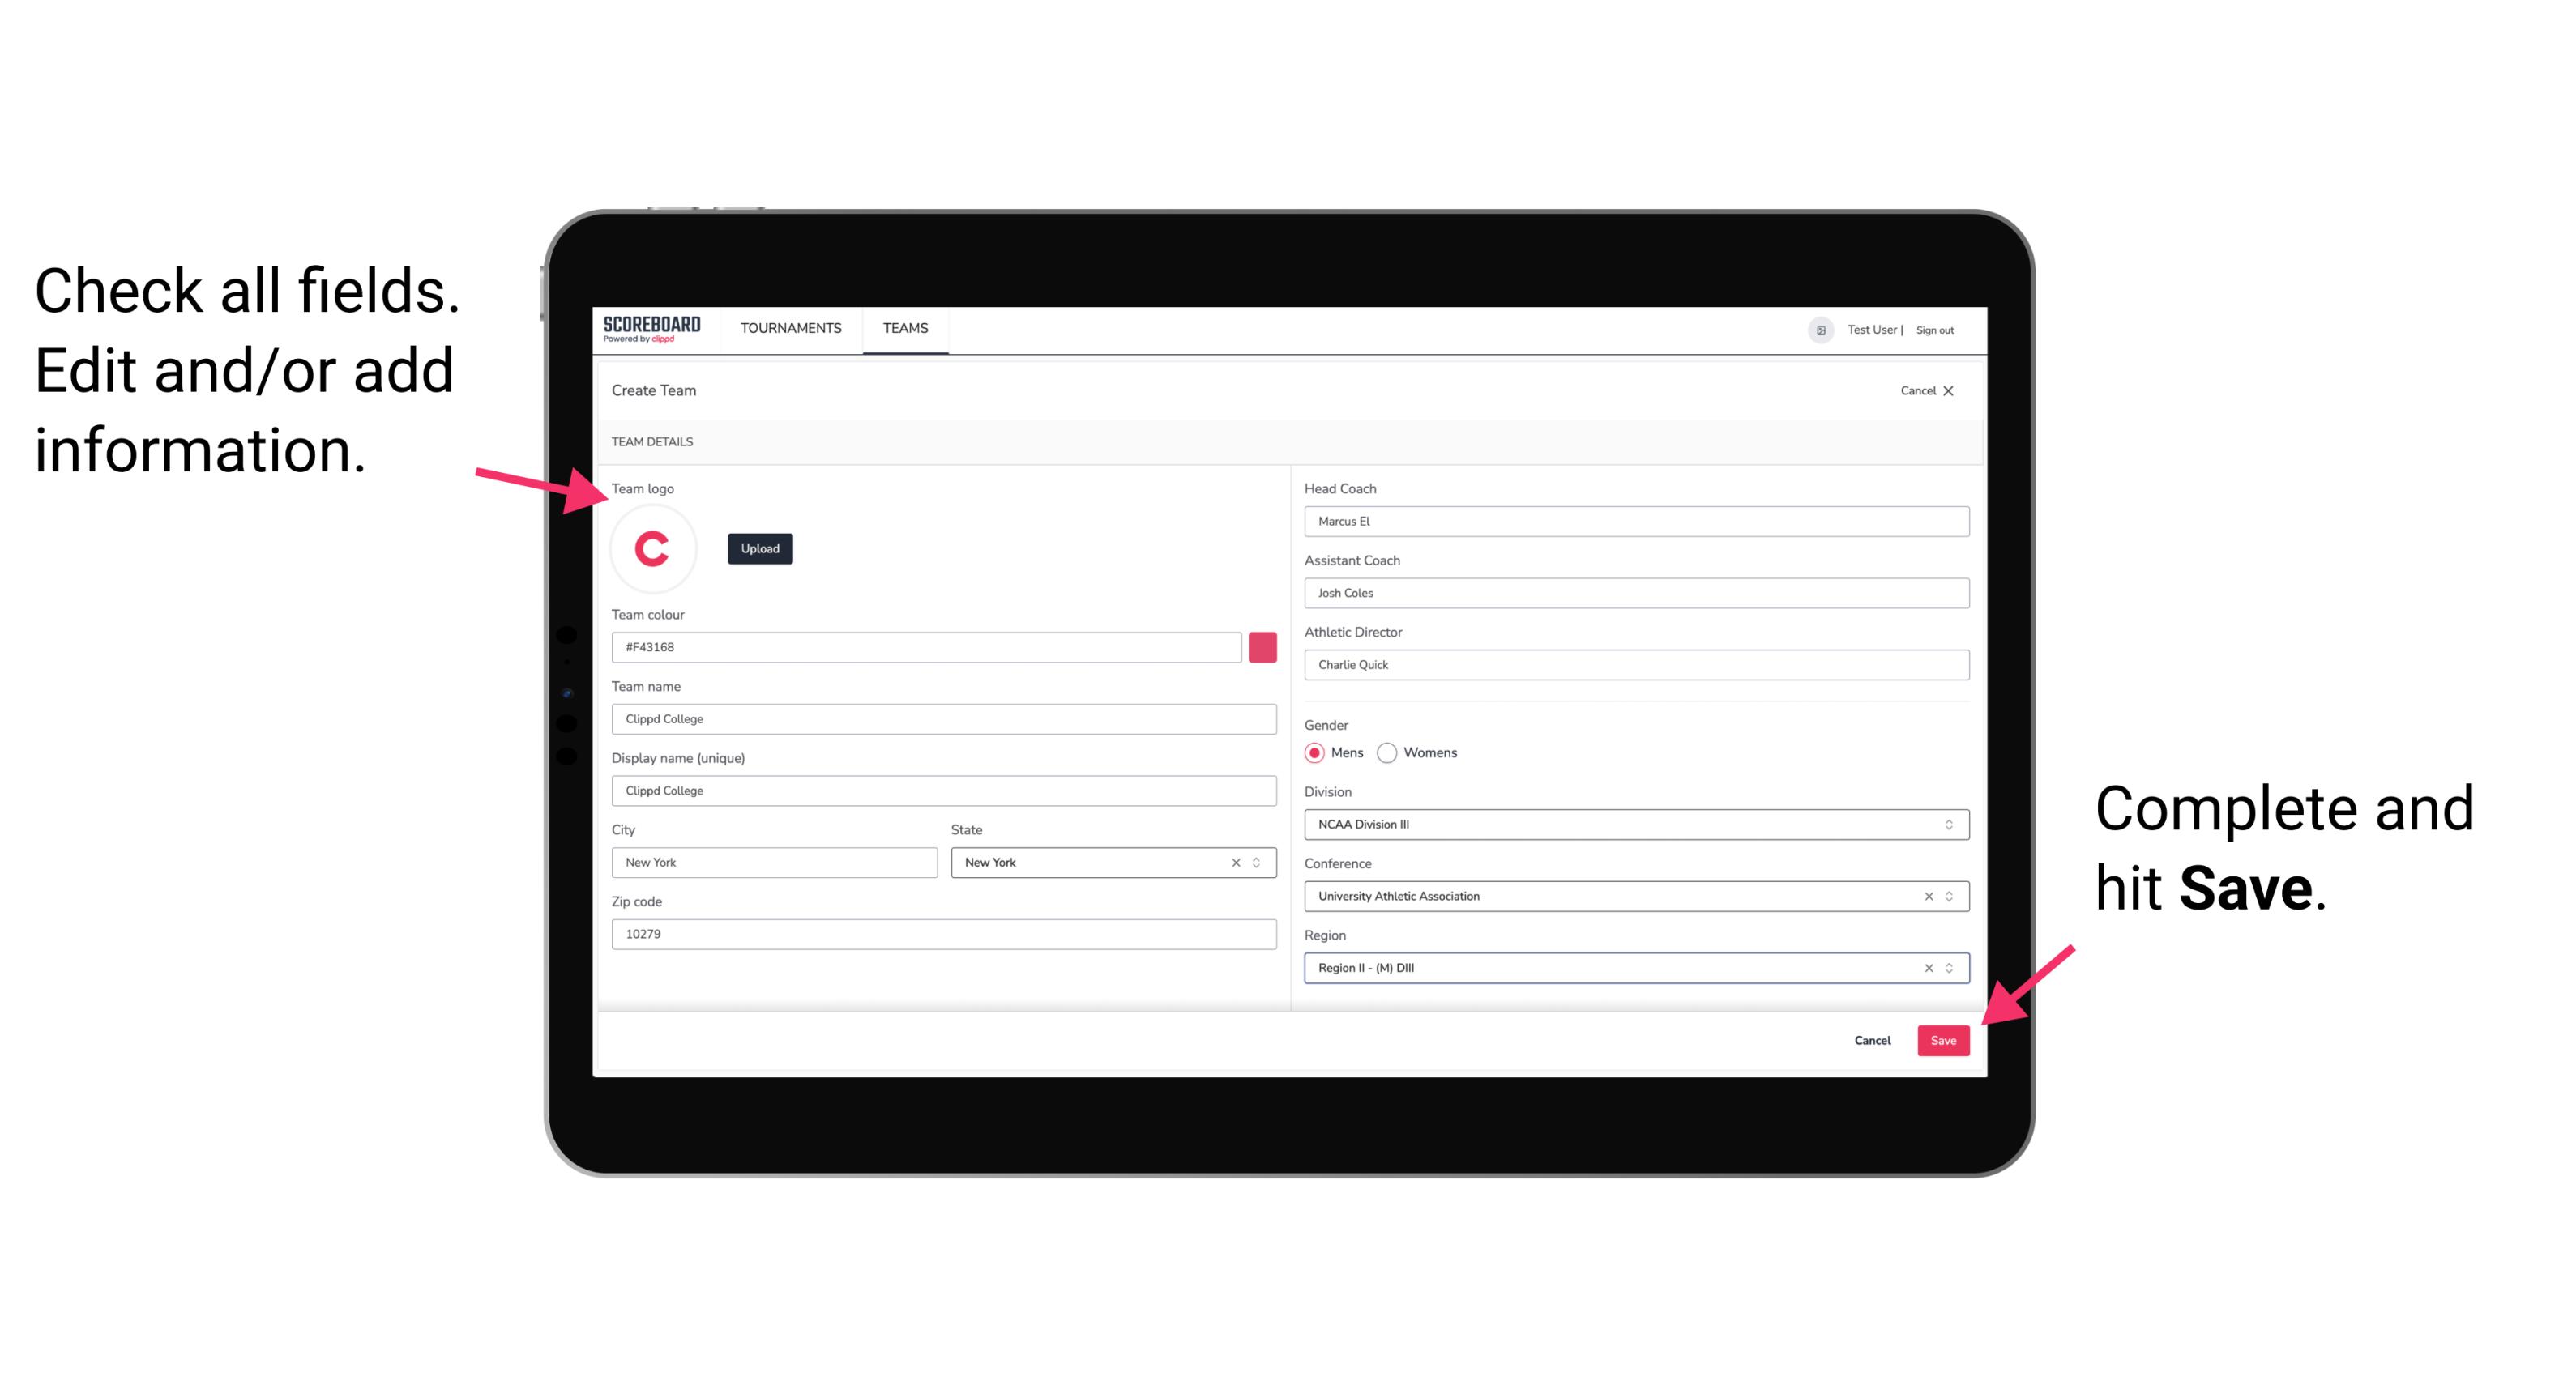The image size is (2576, 1385).
Task: Click the Head Coach input field
Action: click(1633, 520)
